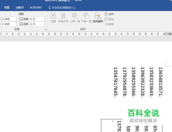Increase upper 0 字符 indent value
The width and height of the screenshot is (172, 132).
17,18
